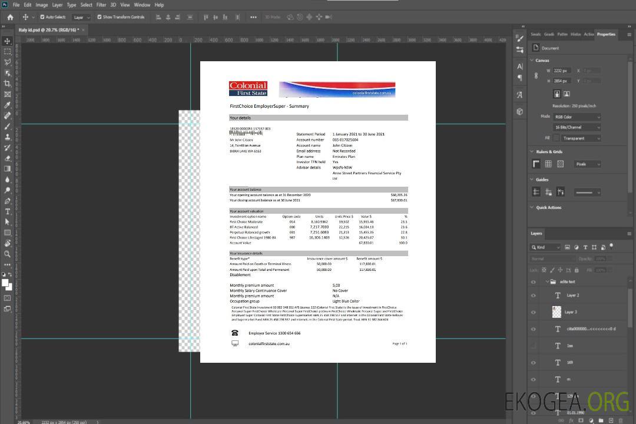Toggle the layer filter on/off switch
The image size is (636, 424).
click(611, 246)
